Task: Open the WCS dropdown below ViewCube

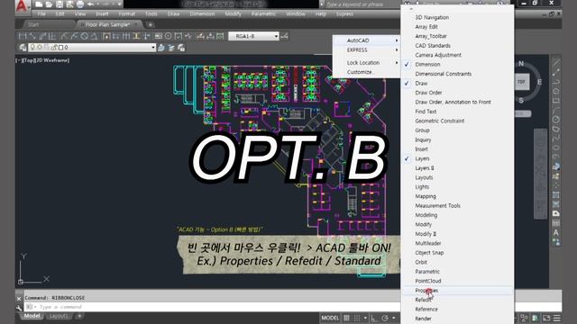Action: (522, 114)
